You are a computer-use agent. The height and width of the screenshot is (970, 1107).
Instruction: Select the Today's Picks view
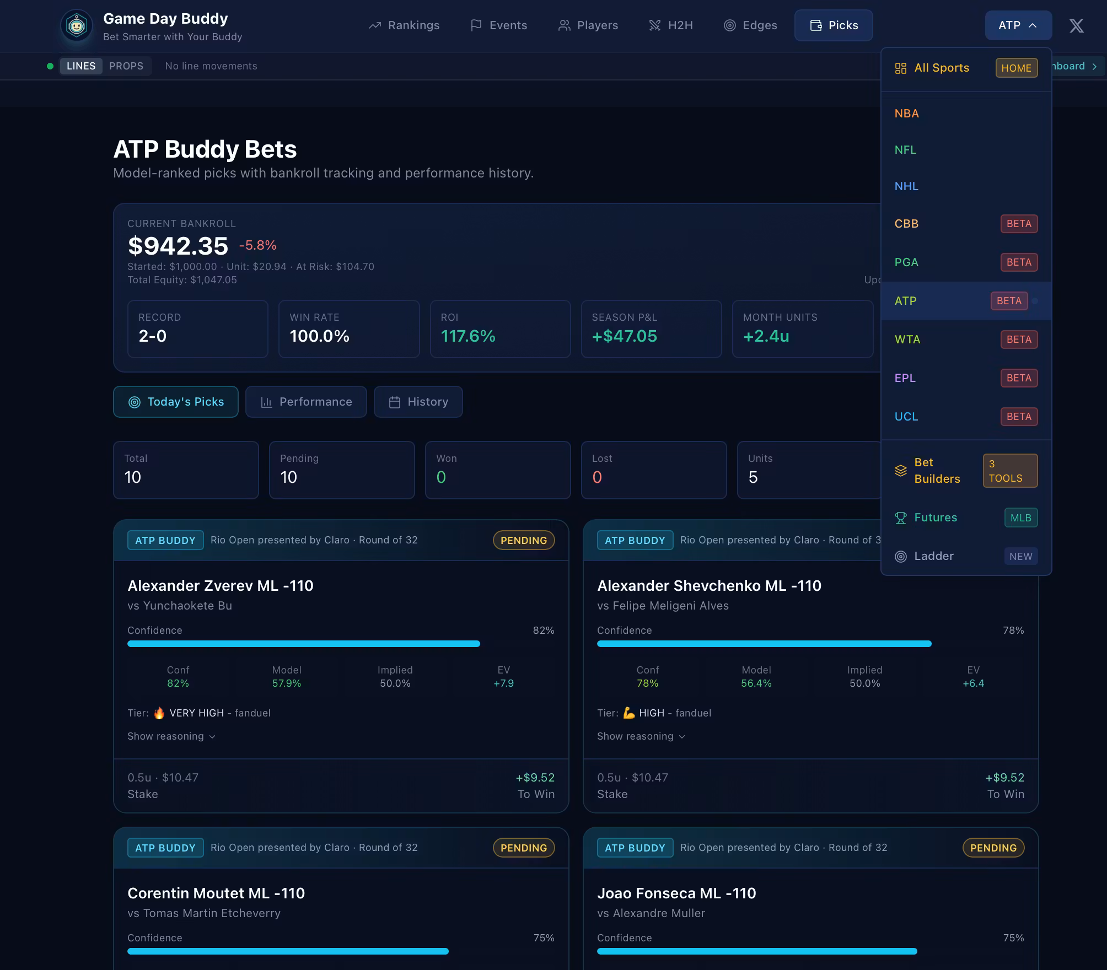(x=176, y=402)
